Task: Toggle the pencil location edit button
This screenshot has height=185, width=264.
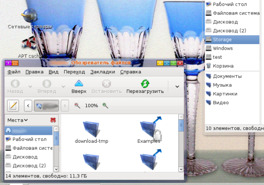Action: [x=13, y=106]
